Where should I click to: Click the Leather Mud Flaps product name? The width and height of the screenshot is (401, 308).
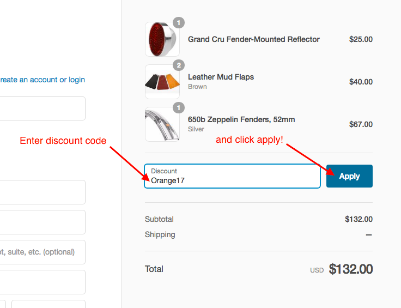click(x=221, y=77)
